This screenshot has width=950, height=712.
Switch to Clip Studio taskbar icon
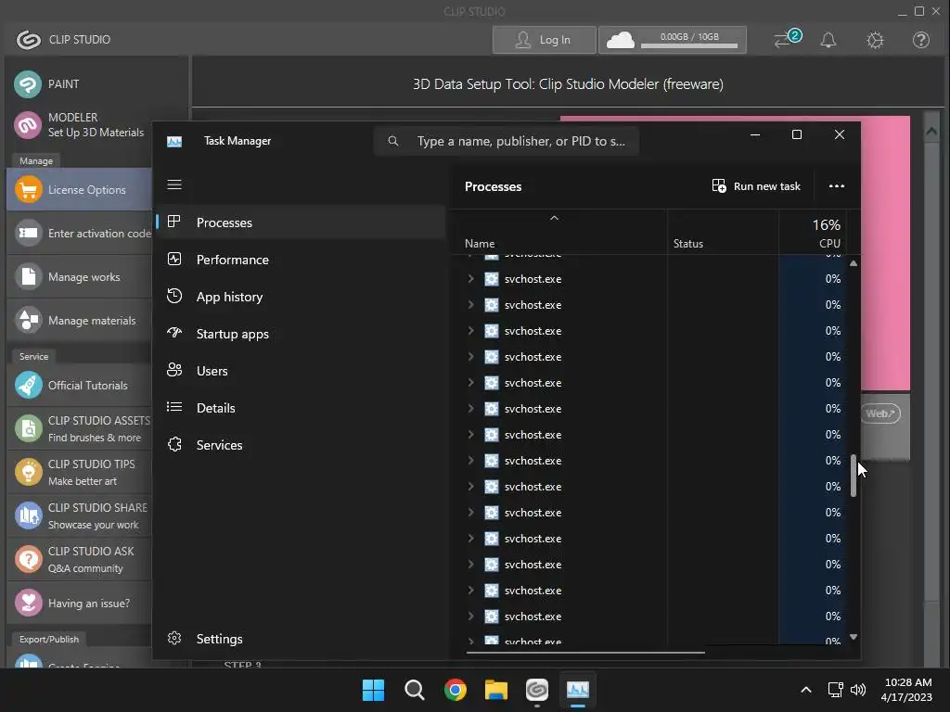point(537,690)
